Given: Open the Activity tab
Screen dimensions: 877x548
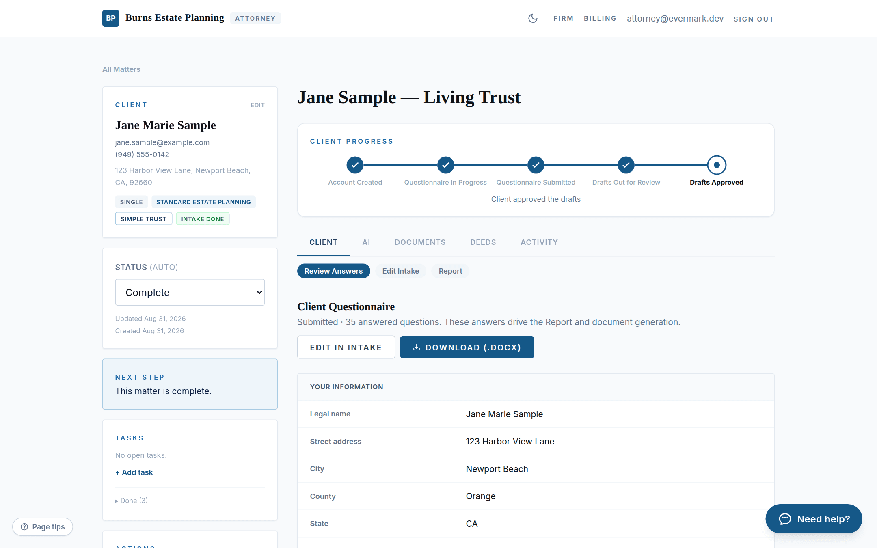Looking at the screenshot, I should pos(539,242).
